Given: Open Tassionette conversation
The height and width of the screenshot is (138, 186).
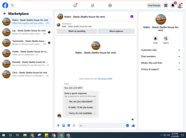Looking at the screenshot, I should pyautogui.click(x=26, y=43).
